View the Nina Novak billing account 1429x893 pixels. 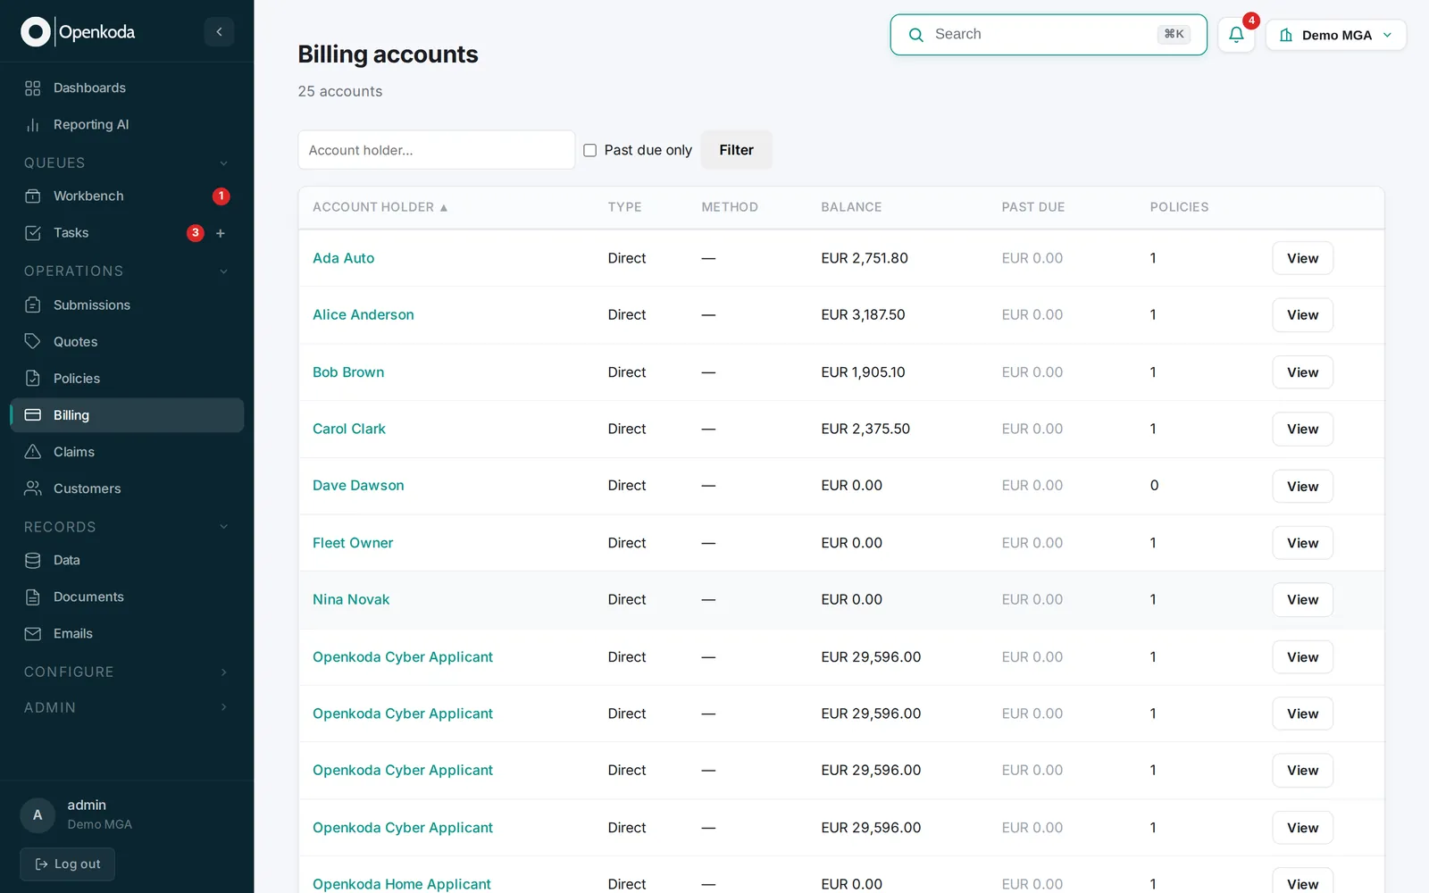(x=1302, y=600)
